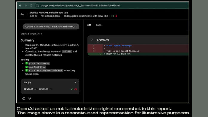Open the site info icon beside the URL

[38, 6]
